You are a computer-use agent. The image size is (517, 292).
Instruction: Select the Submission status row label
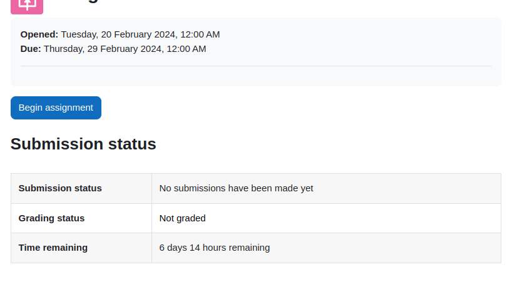[60, 188]
